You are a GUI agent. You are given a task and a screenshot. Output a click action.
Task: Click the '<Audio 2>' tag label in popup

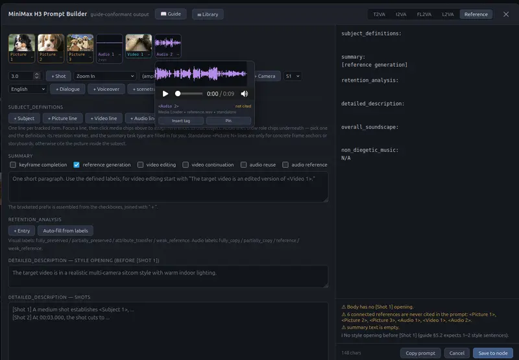168,106
